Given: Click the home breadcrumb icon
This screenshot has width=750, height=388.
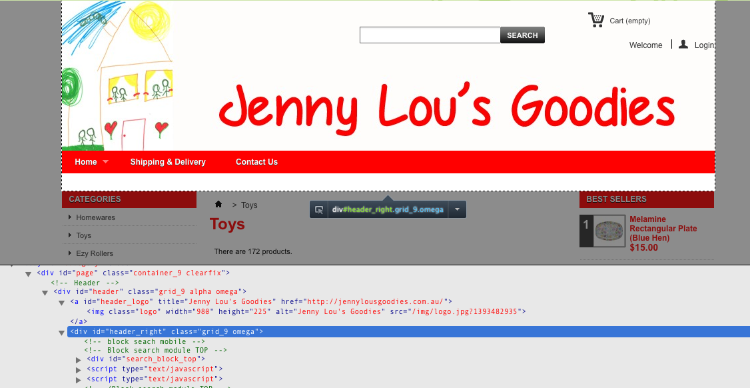Looking at the screenshot, I should click(218, 205).
